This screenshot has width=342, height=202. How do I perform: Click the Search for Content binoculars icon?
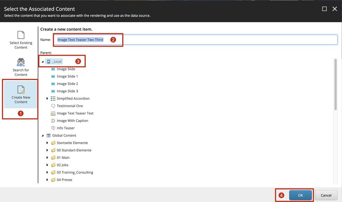pyautogui.click(x=21, y=62)
